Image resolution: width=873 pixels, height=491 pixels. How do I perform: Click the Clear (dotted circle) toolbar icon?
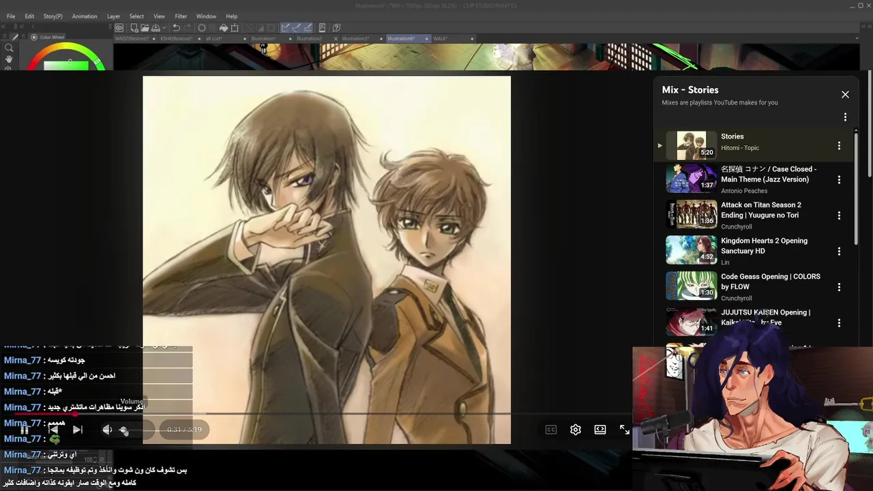[x=202, y=28]
